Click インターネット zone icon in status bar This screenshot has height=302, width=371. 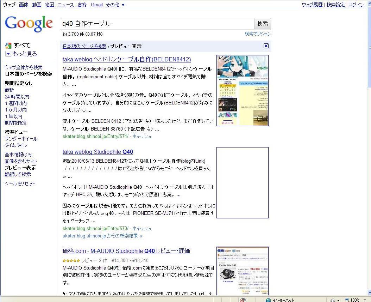point(268,300)
